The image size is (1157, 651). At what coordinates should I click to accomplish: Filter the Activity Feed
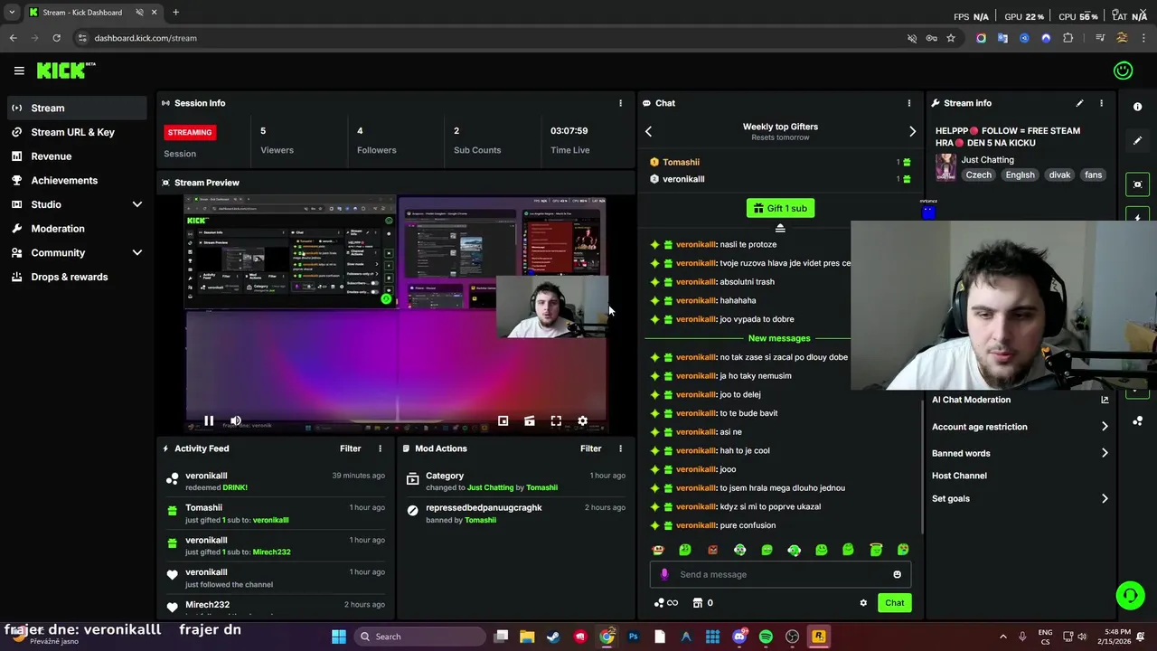pos(350,448)
